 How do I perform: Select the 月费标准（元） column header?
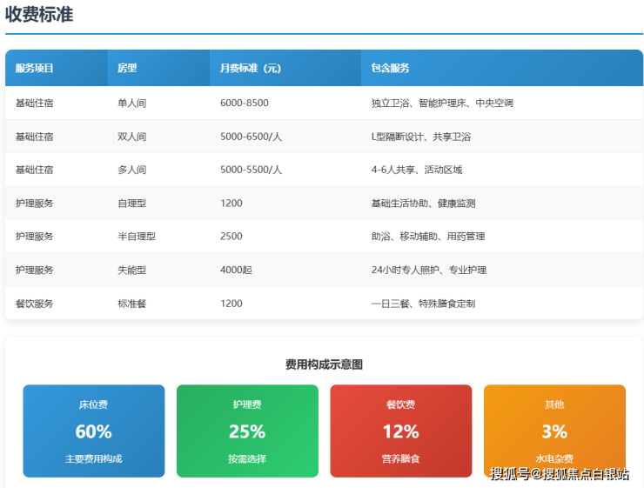[x=250, y=68]
